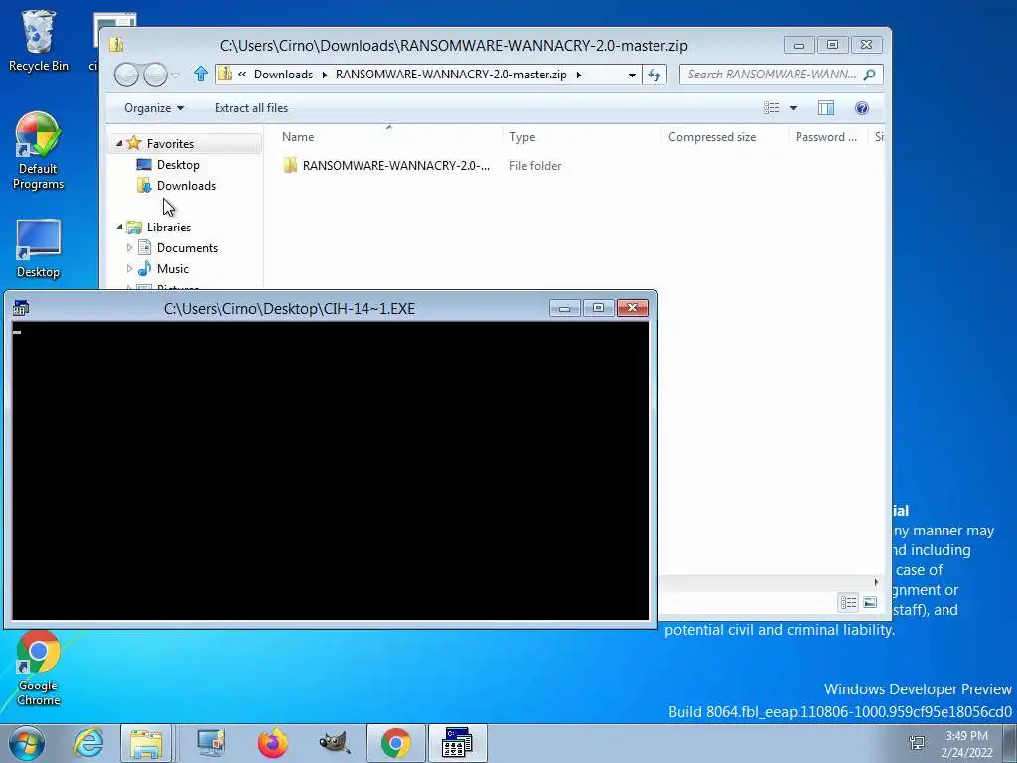Select Downloads in Favorites
The image size is (1017, 763).
[x=186, y=186]
